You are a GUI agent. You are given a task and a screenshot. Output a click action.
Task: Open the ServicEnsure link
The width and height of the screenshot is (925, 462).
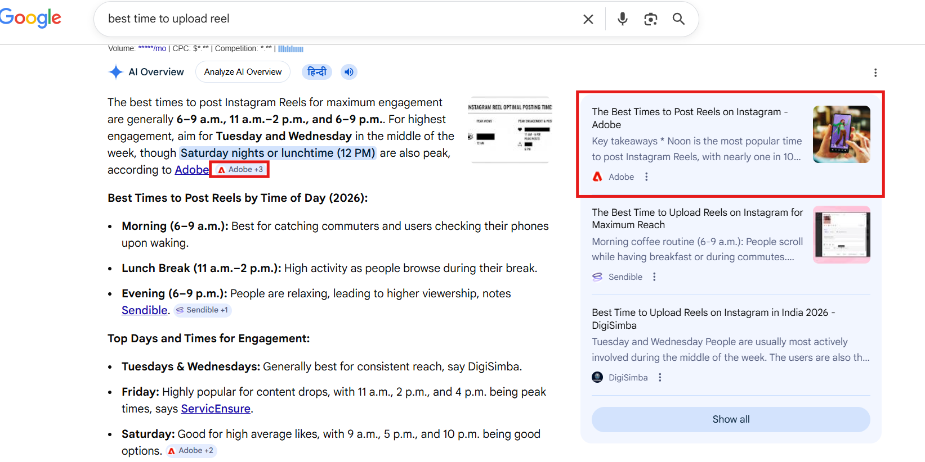[216, 409]
